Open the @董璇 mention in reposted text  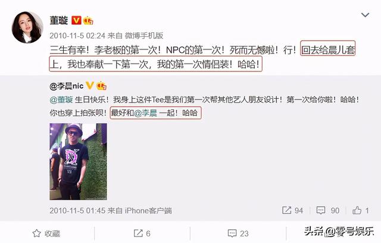pyautogui.click(x=61, y=99)
